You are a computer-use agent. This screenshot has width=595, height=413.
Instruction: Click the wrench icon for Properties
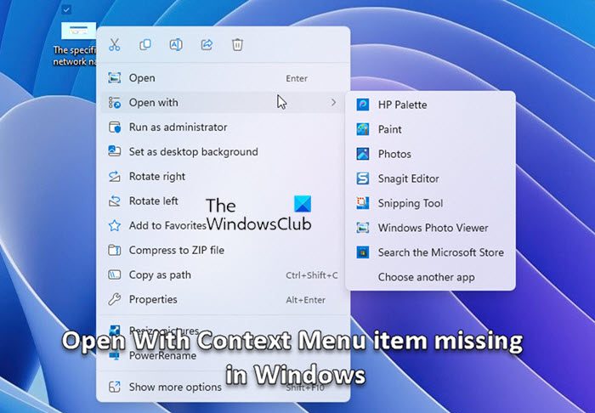coord(115,299)
